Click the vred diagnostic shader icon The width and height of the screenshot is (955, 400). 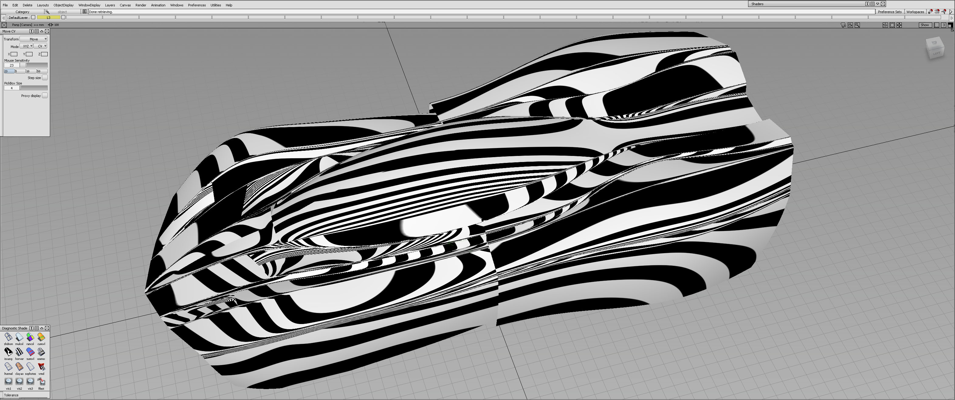(x=41, y=367)
